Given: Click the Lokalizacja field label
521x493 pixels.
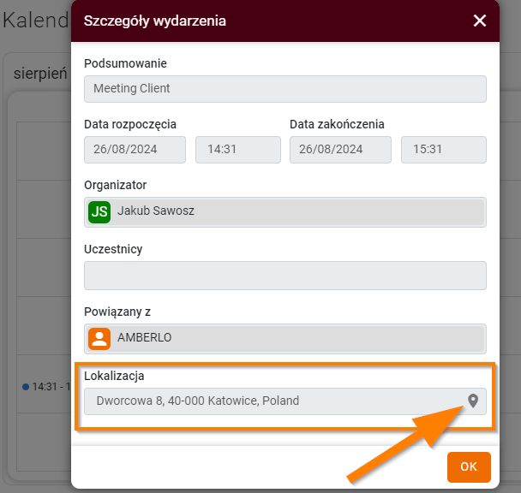Looking at the screenshot, I should point(114,376).
